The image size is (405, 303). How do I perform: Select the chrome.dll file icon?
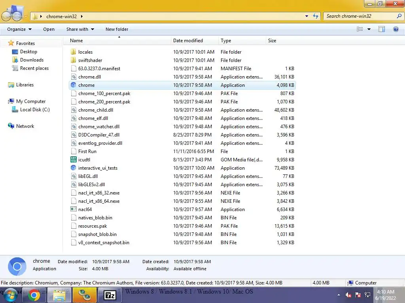[x=74, y=77]
